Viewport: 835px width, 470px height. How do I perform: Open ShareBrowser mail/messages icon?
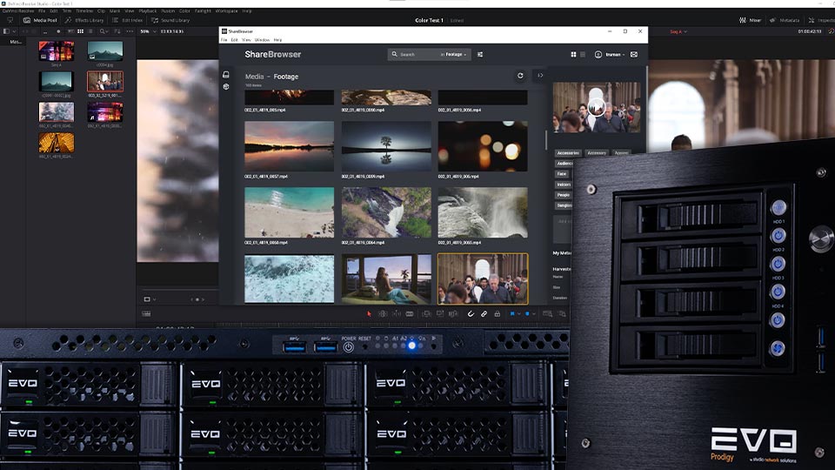[x=634, y=54]
